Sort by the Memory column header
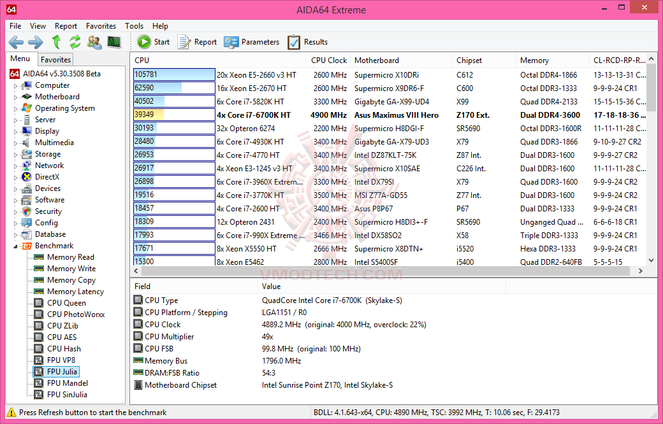Viewport: 663px width, 424px height. [553, 60]
